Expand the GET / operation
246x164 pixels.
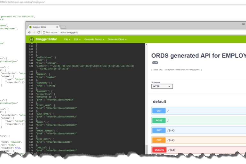click(199, 111)
